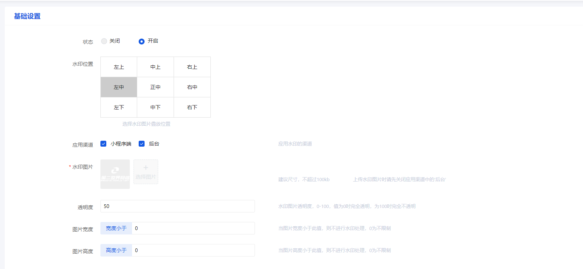Set watermark position to 左下
The image size is (583, 269).
[x=119, y=108]
